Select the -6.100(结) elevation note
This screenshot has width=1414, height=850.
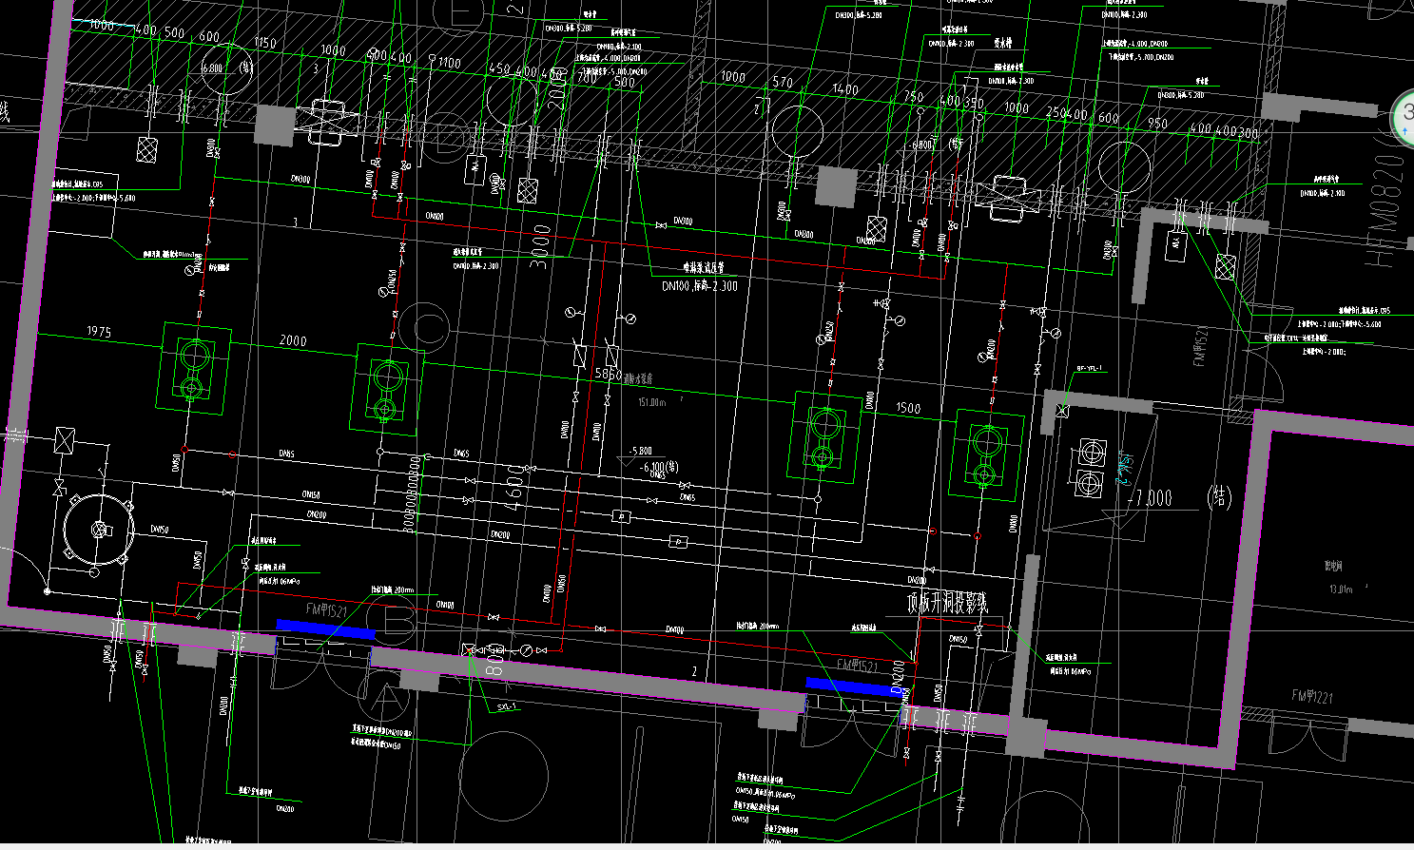tap(659, 468)
